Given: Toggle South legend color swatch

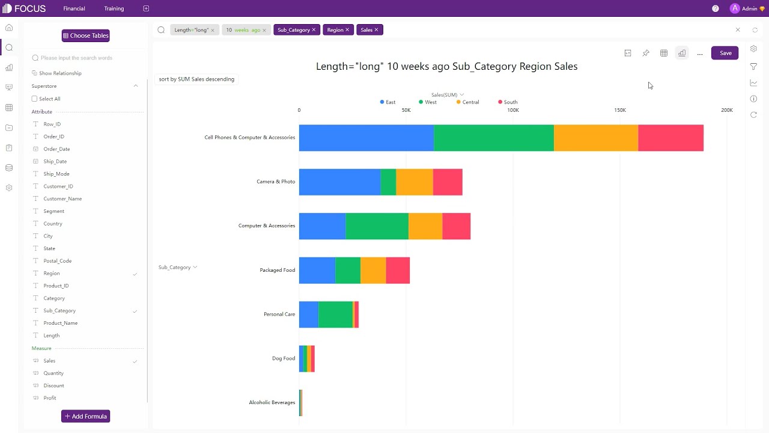Looking at the screenshot, I should pyautogui.click(x=500, y=102).
